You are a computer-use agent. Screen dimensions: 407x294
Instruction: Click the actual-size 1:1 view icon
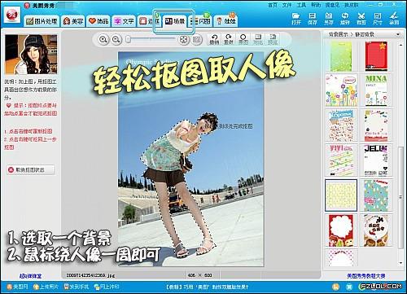(x=197, y=40)
